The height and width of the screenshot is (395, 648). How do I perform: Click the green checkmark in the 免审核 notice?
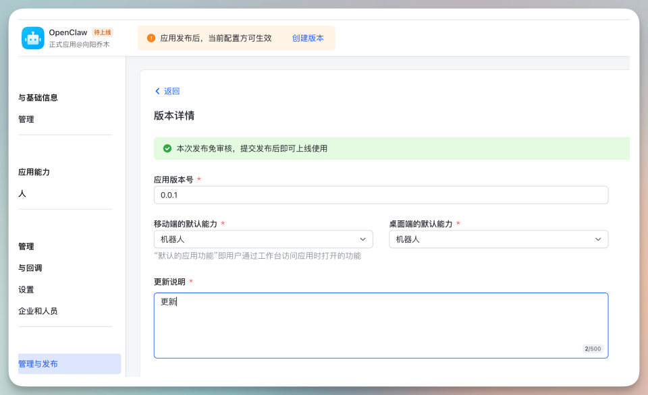[x=167, y=148]
